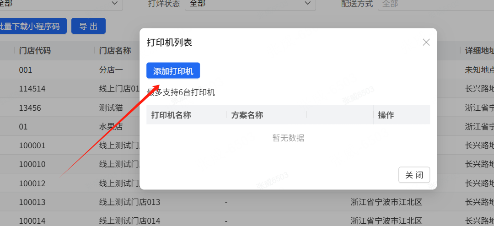This screenshot has height=226, width=494.
Task: Select store code 001 cell
Action: pyautogui.click(x=26, y=70)
